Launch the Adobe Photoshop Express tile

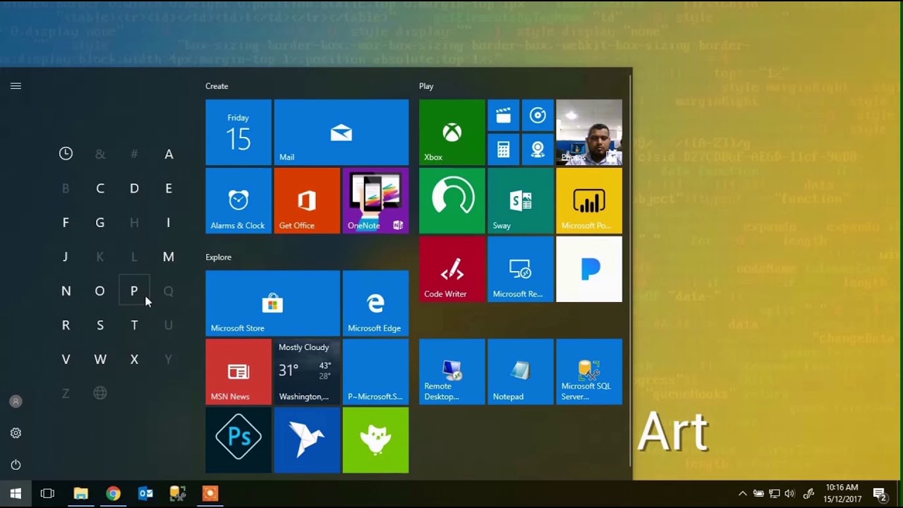click(x=238, y=440)
